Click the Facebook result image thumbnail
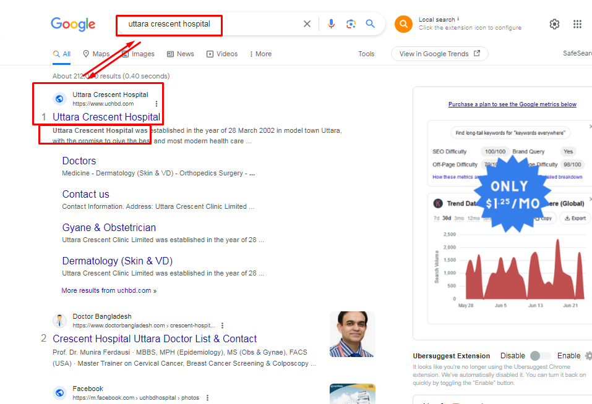 click(x=352, y=394)
